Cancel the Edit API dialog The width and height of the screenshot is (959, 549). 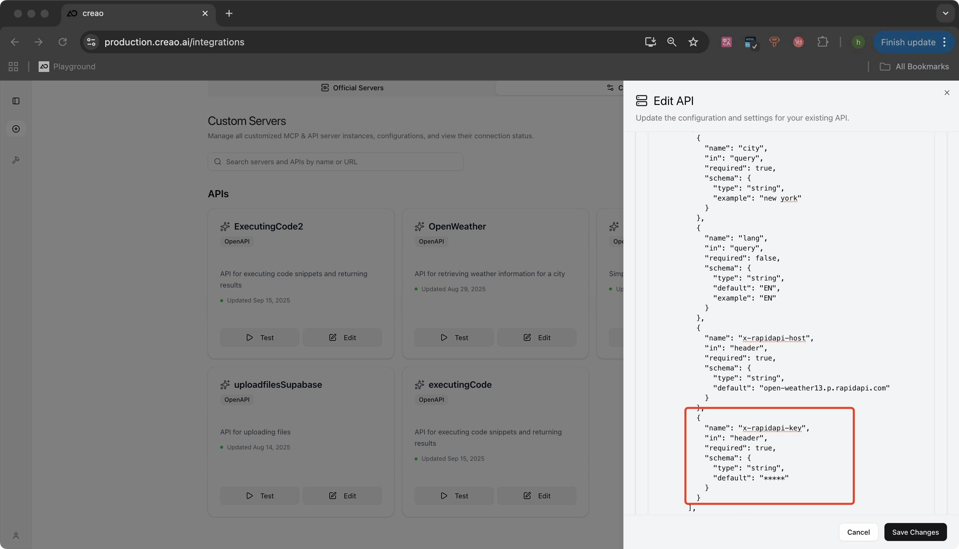858,532
